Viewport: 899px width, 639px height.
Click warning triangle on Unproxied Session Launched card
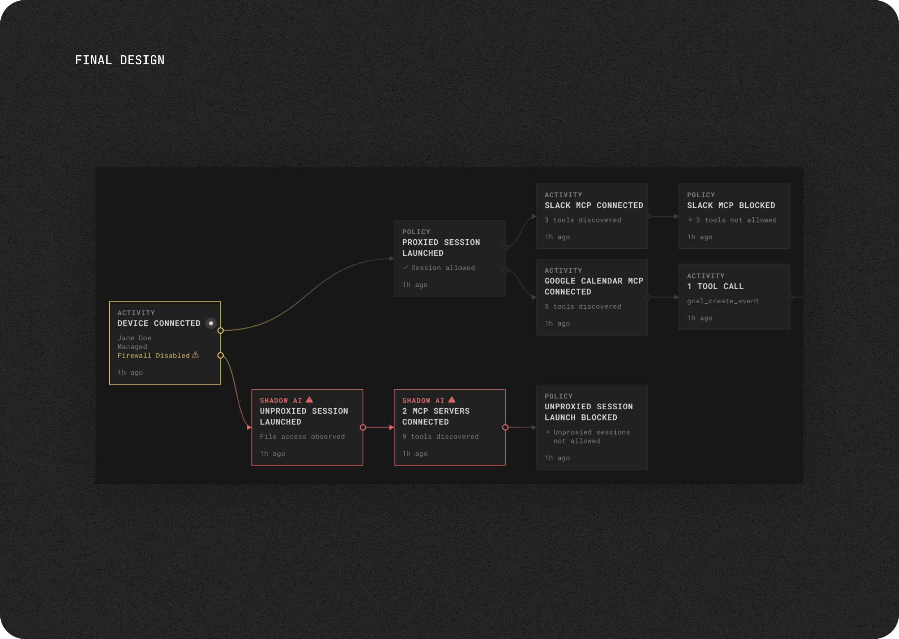point(309,400)
